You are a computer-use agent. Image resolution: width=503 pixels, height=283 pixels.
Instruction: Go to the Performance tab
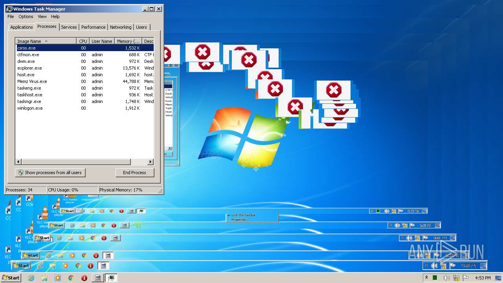[x=94, y=27]
